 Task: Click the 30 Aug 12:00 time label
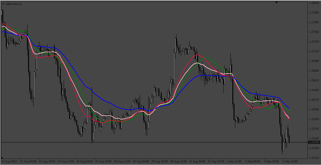[178, 161]
